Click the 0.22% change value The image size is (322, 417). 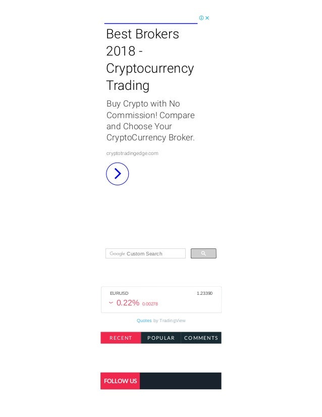point(128,302)
